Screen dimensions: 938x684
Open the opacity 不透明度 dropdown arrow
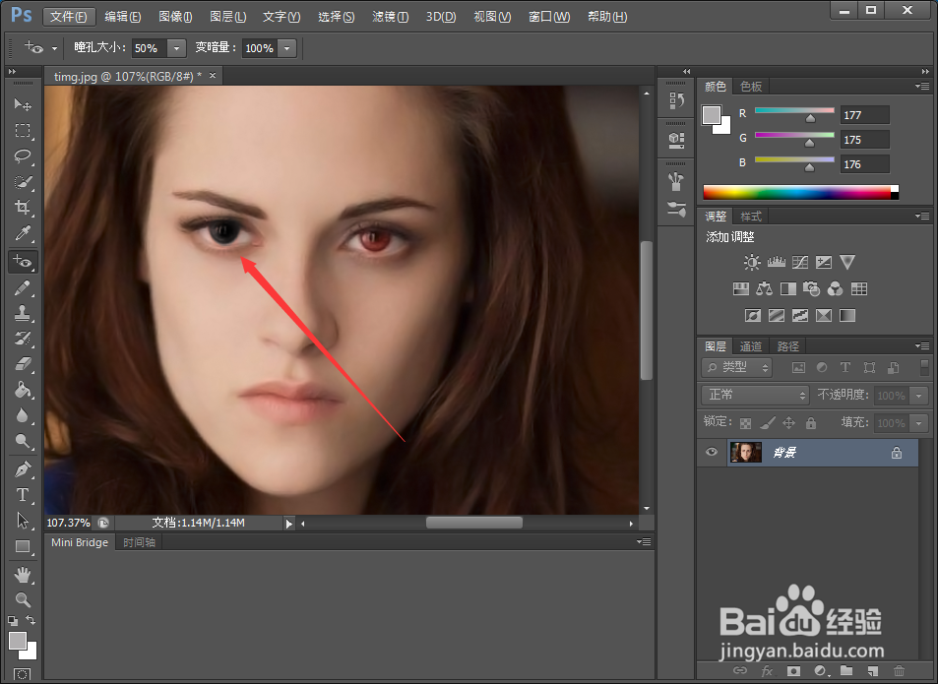point(919,396)
